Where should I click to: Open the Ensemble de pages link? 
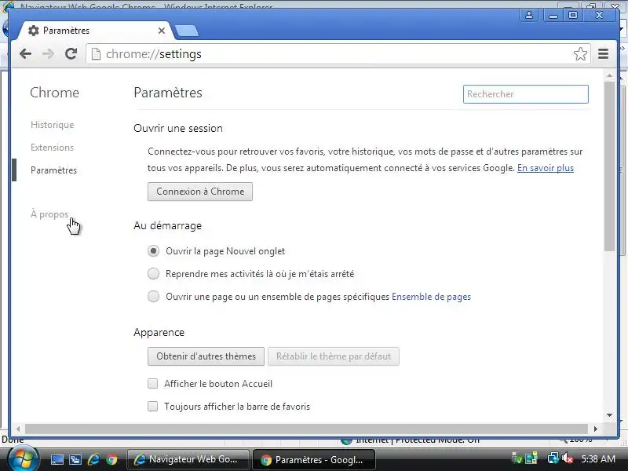[431, 297]
